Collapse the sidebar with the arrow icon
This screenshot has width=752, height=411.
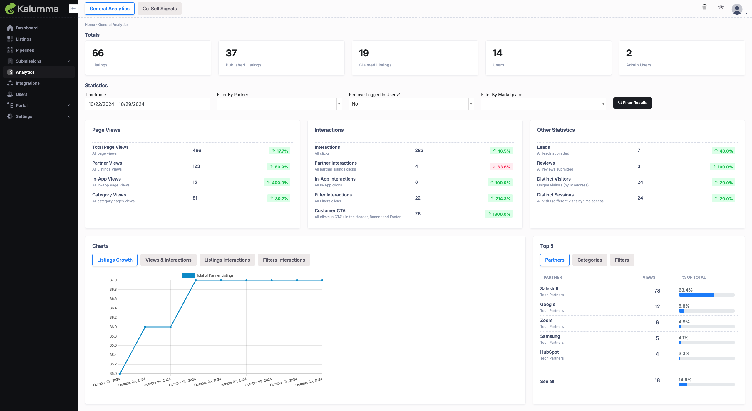pos(73,9)
